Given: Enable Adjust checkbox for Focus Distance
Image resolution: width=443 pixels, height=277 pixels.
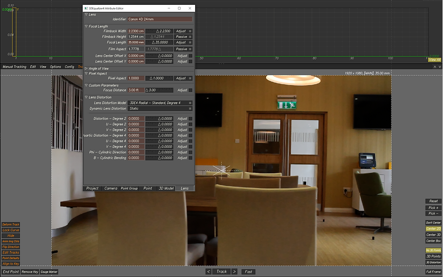Looking at the screenshot, I should tap(190, 90).
